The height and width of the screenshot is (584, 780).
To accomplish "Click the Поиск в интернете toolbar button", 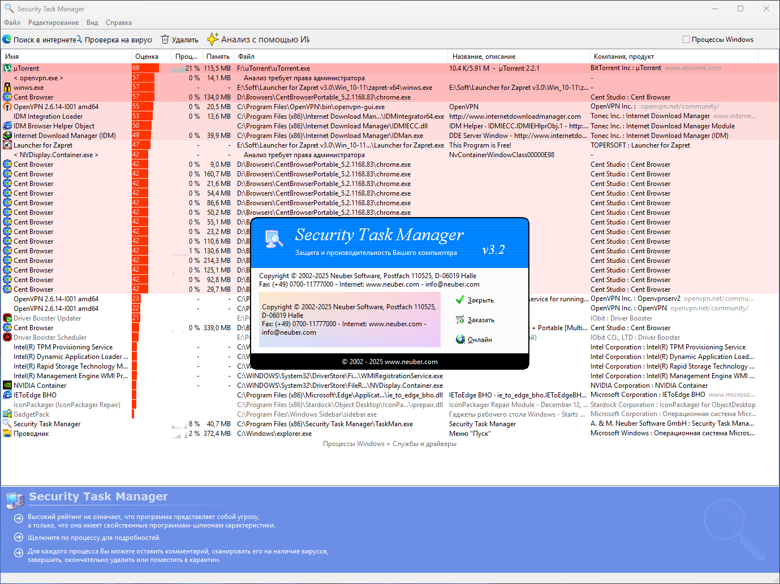I will [39, 40].
